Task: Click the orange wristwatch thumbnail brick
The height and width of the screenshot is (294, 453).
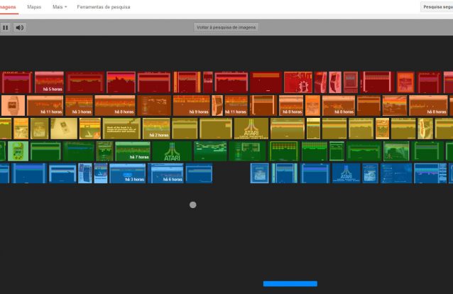Action: pos(13,105)
